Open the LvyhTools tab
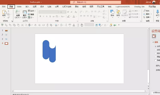This screenshot has height=95, width=160. 123,7
